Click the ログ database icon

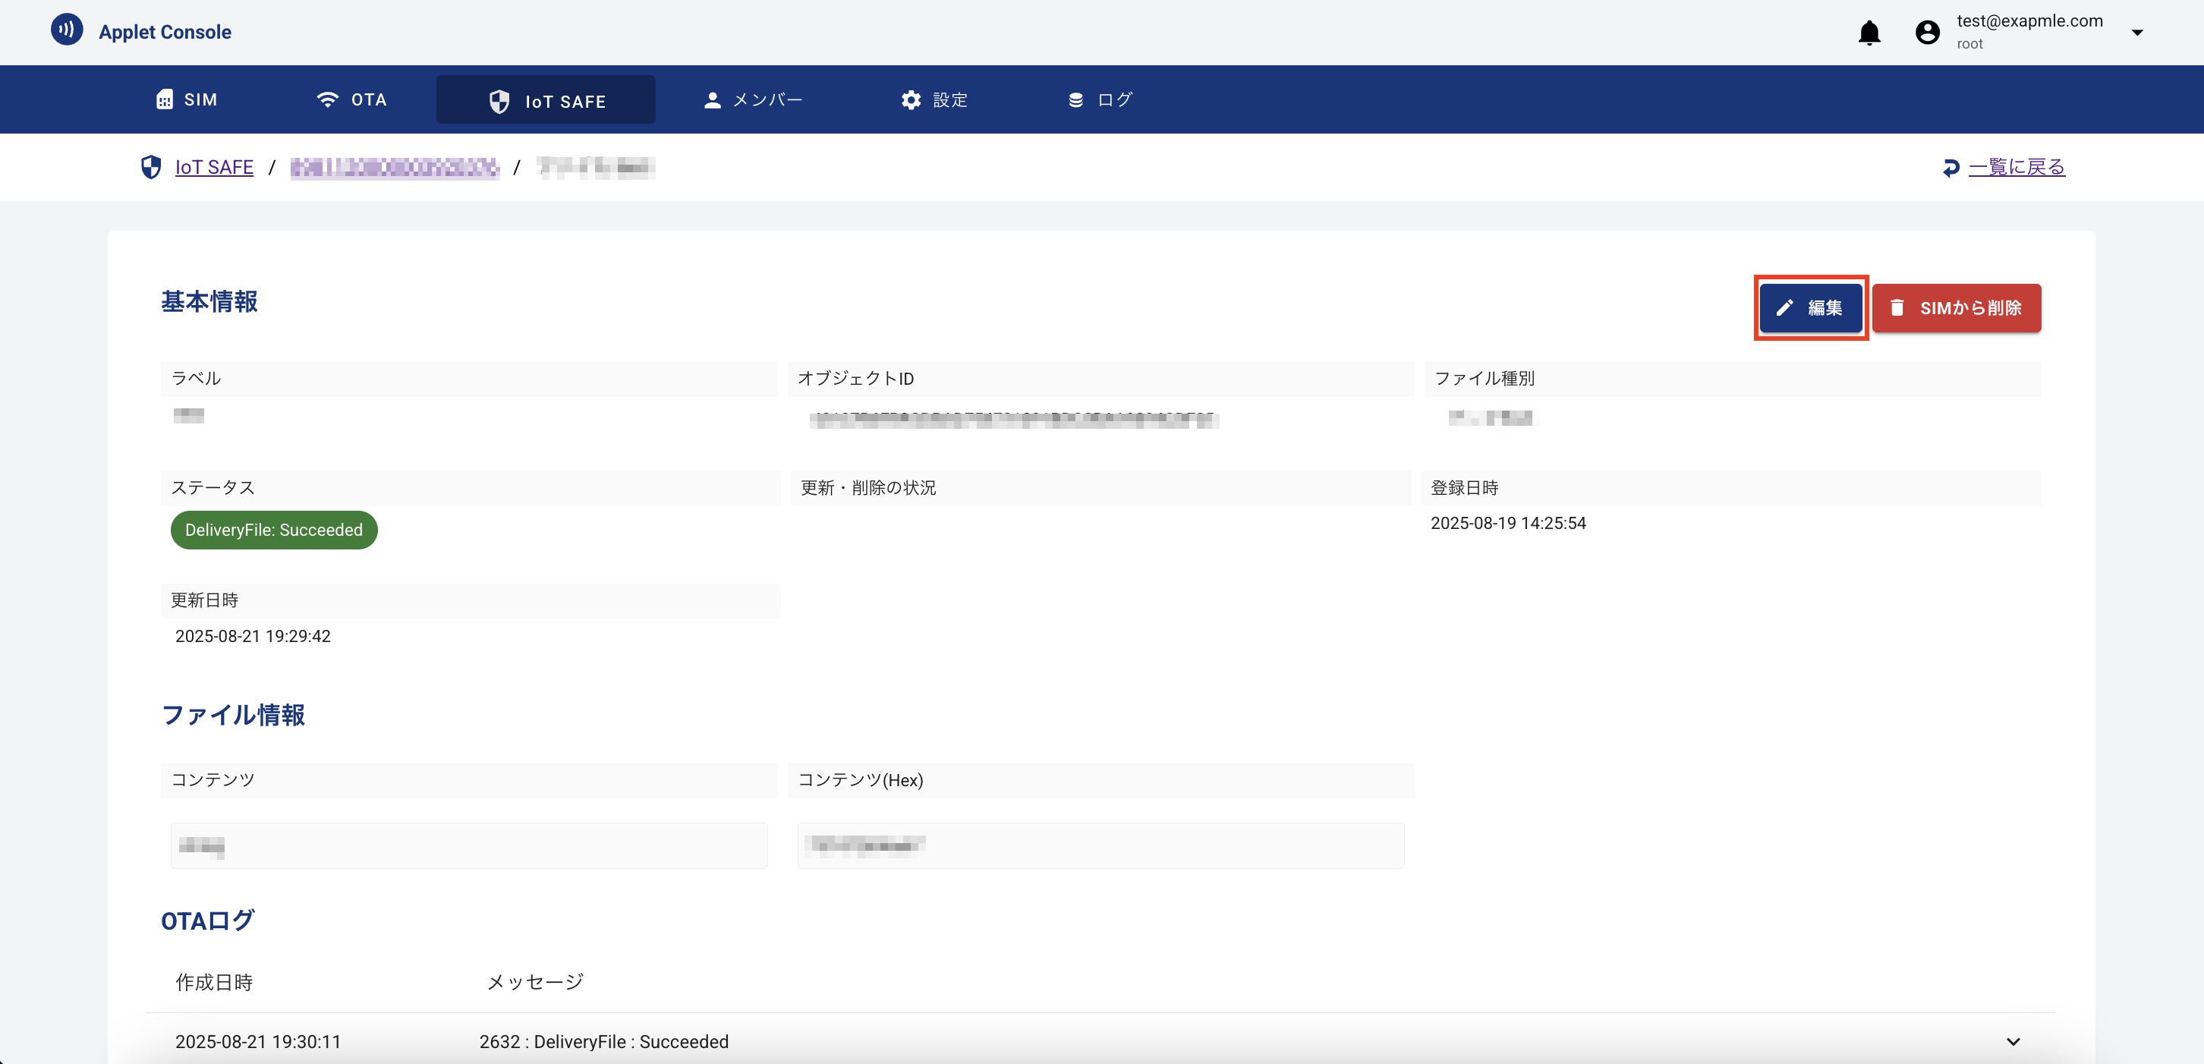coord(1075,99)
